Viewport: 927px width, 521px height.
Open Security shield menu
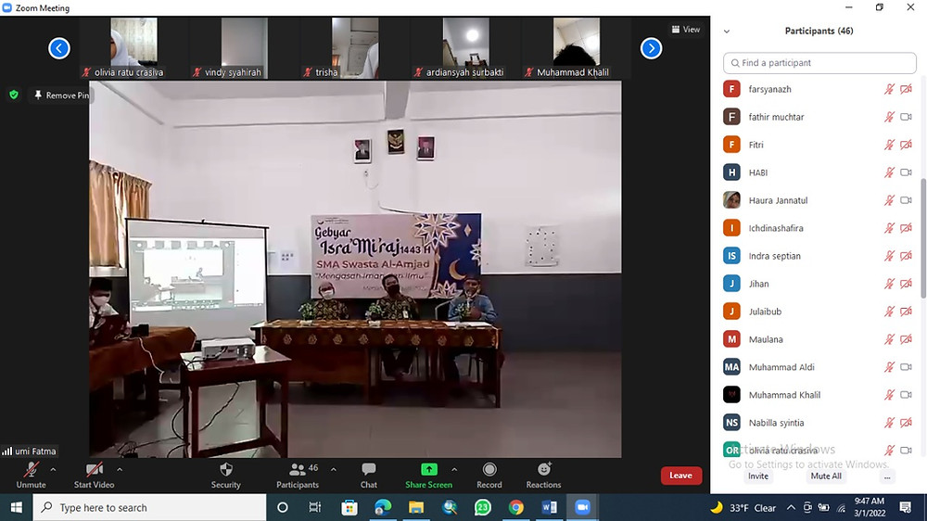(x=226, y=475)
